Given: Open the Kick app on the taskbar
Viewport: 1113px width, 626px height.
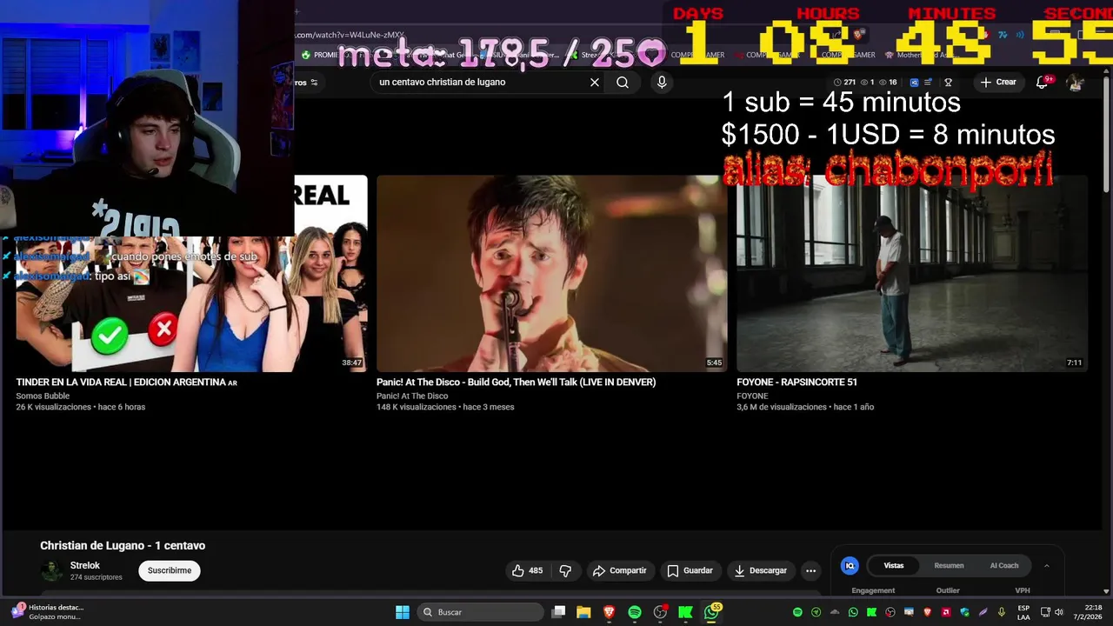Looking at the screenshot, I should [686, 612].
